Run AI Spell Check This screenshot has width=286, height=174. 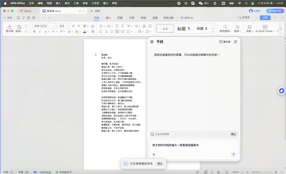pos(265,29)
